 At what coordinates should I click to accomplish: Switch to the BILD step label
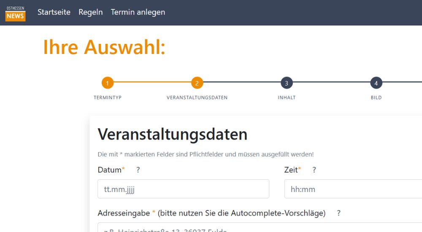(376, 97)
